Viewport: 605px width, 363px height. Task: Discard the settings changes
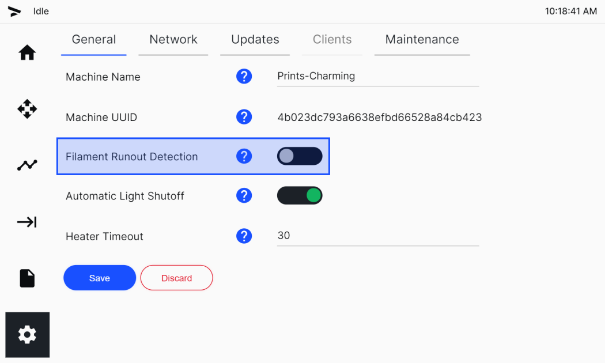click(x=176, y=278)
